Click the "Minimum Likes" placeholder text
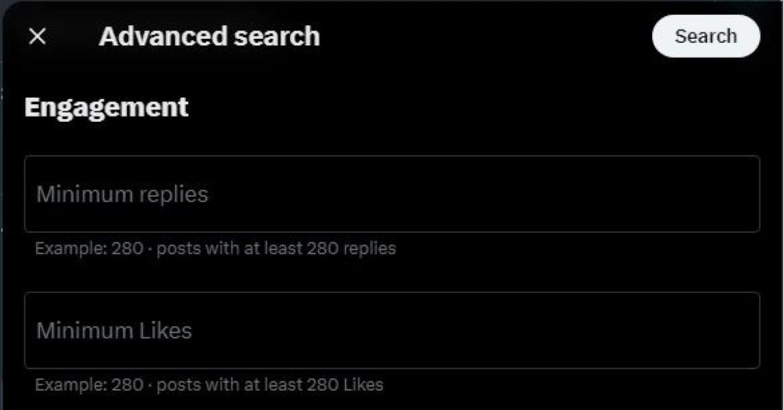The height and width of the screenshot is (410, 783). (x=114, y=330)
